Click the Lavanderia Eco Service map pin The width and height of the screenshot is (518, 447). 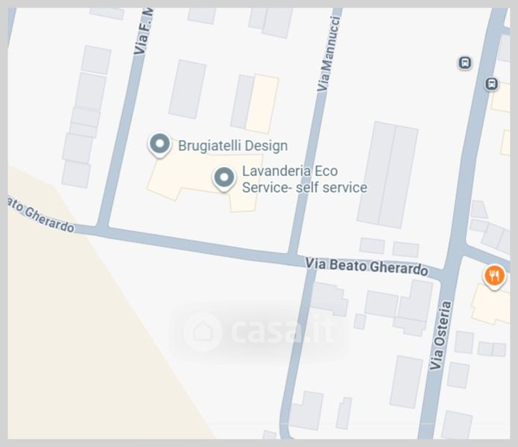tap(224, 179)
